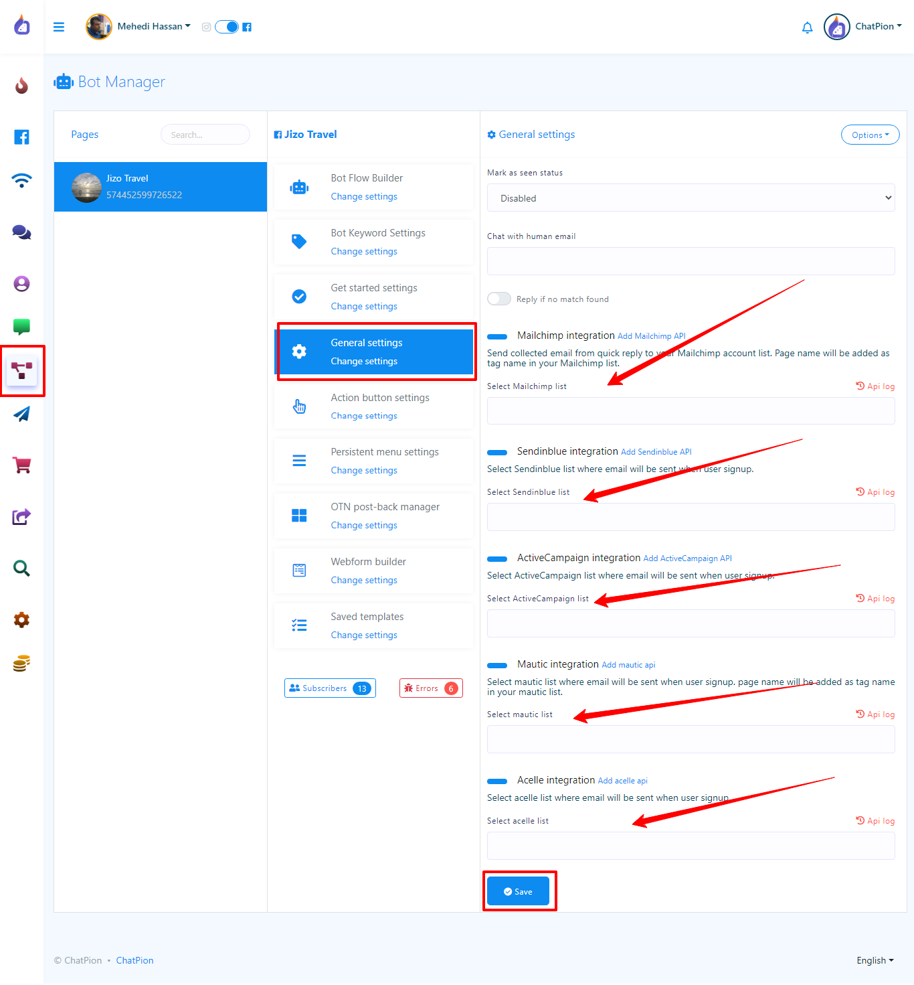
Task: Toggle Mailchimp integration switch
Action: click(x=497, y=336)
